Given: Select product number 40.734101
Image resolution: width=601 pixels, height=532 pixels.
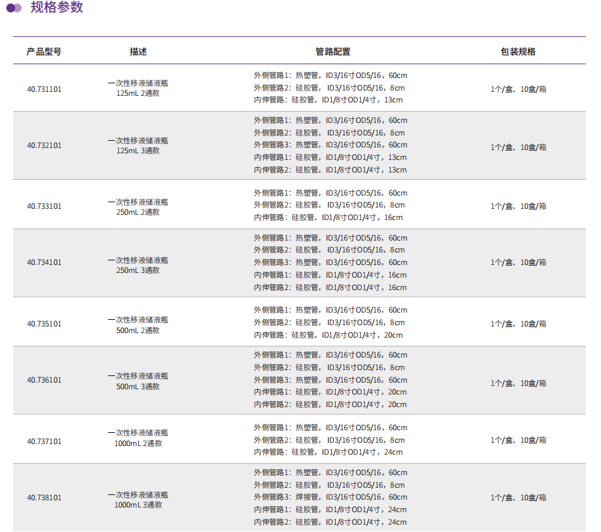Looking at the screenshot, I should (44, 262).
